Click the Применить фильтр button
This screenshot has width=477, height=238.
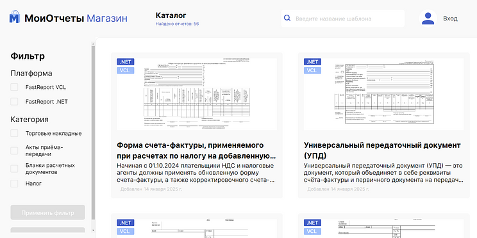click(47, 212)
